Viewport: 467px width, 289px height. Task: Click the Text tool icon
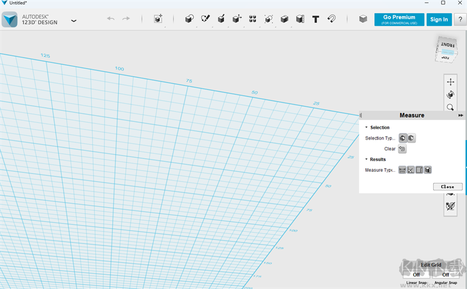pyautogui.click(x=316, y=19)
